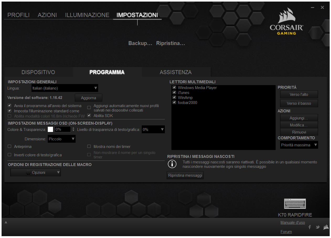Open the Lingua language dropdown

click(65, 88)
